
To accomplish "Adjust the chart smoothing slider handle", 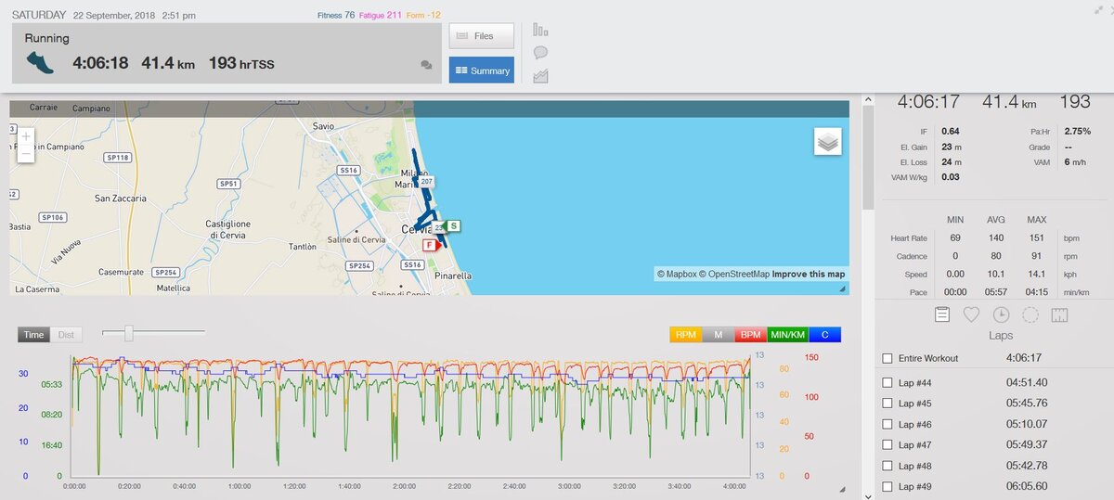I will tap(129, 333).
